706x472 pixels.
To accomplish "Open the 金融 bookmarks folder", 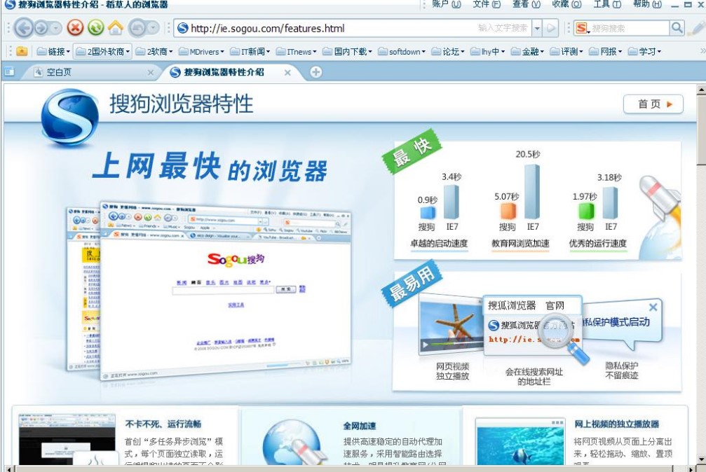I will point(527,52).
